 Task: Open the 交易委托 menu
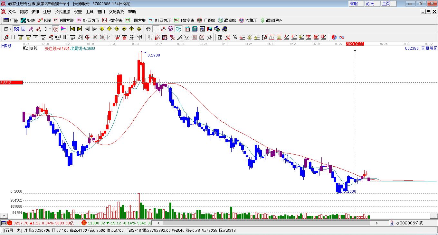[x=116, y=12]
